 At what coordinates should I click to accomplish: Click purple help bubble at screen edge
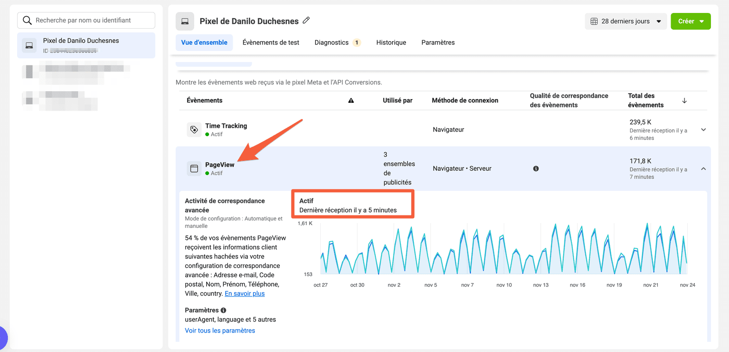tap(3, 338)
